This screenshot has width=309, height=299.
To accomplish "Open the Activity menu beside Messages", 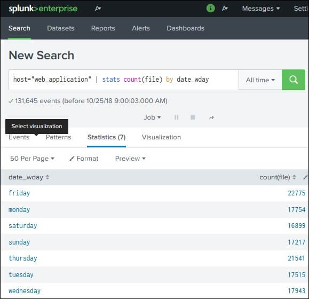I will coord(225,9).
